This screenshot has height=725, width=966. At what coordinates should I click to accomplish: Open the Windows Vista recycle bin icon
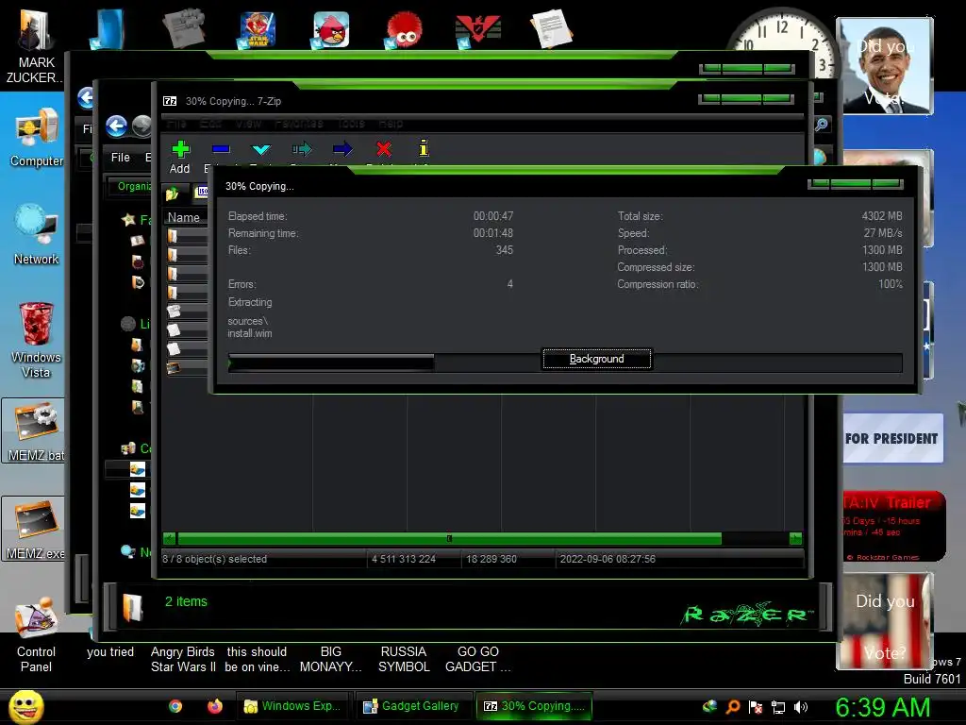click(x=36, y=340)
